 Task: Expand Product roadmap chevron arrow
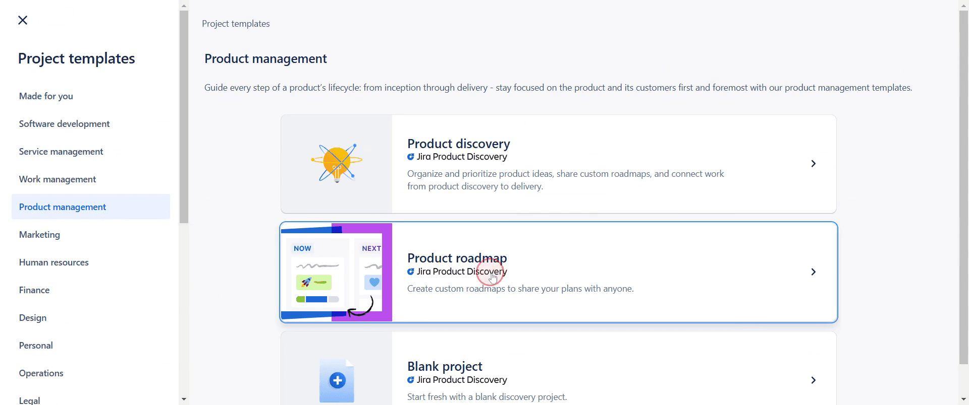[813, 272]
